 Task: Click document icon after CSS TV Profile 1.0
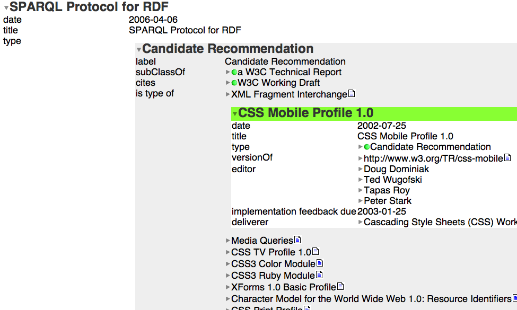316,252
